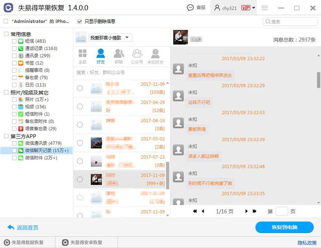Check the 常用信息 group checkbox
This screenshot has width=321, height=248.
6,34
